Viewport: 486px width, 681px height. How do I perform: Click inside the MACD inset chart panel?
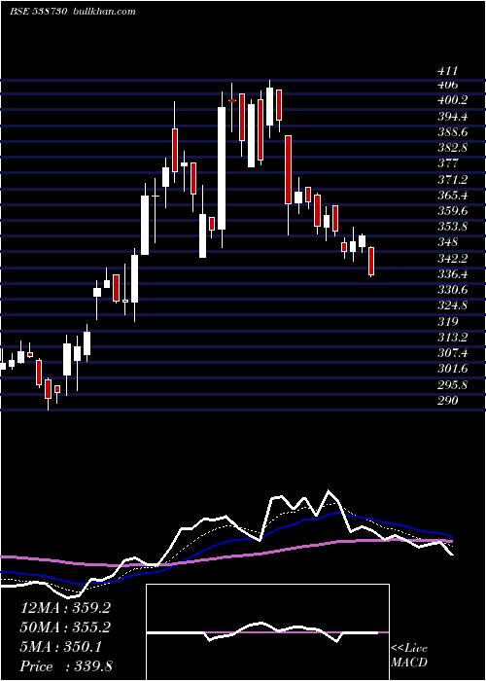(267, 632)
